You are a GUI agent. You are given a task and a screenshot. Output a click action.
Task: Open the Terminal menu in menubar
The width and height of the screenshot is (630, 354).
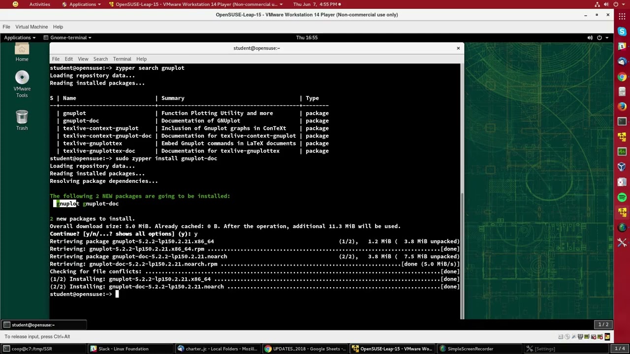pos(122,59)
